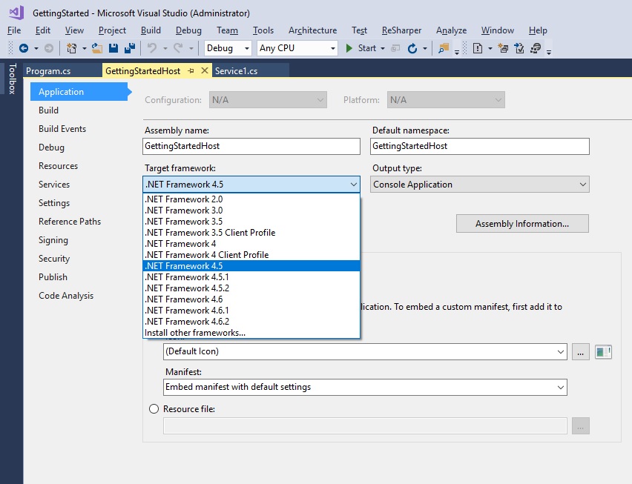Click the Assembly name text field
This screenshot has width=632, height=484.
251,146
